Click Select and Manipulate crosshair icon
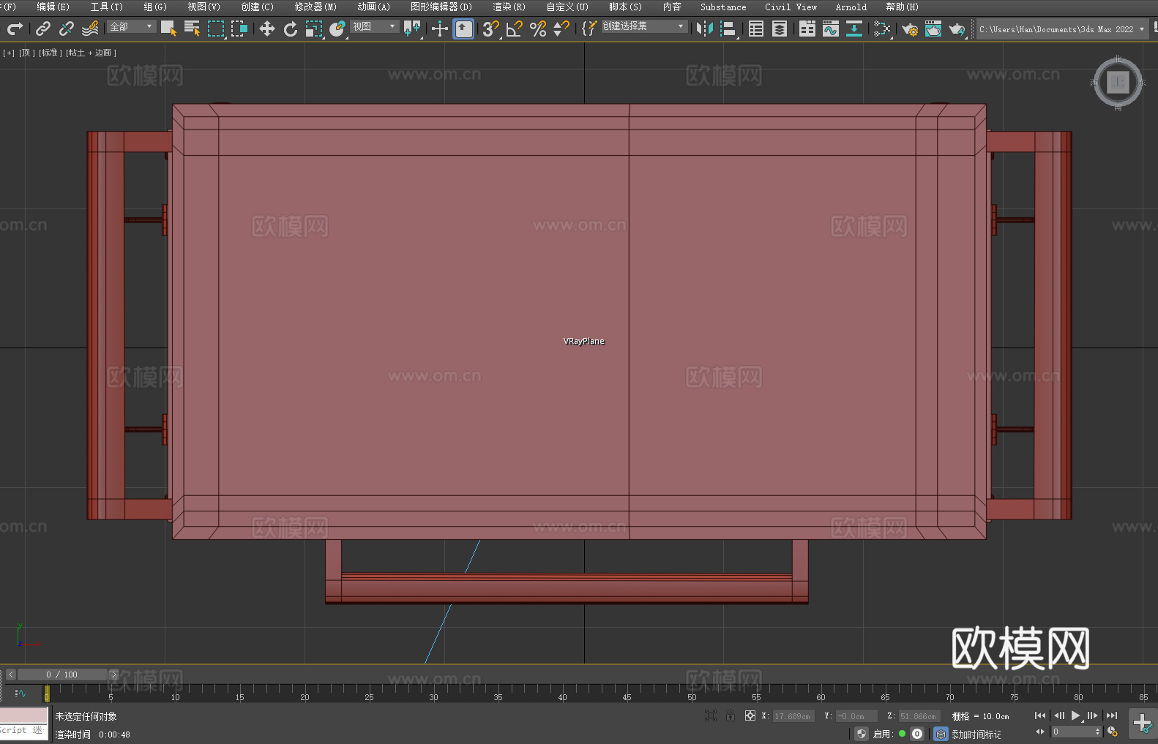Viewport: 1158px width, 744px height. pos(440,29)
